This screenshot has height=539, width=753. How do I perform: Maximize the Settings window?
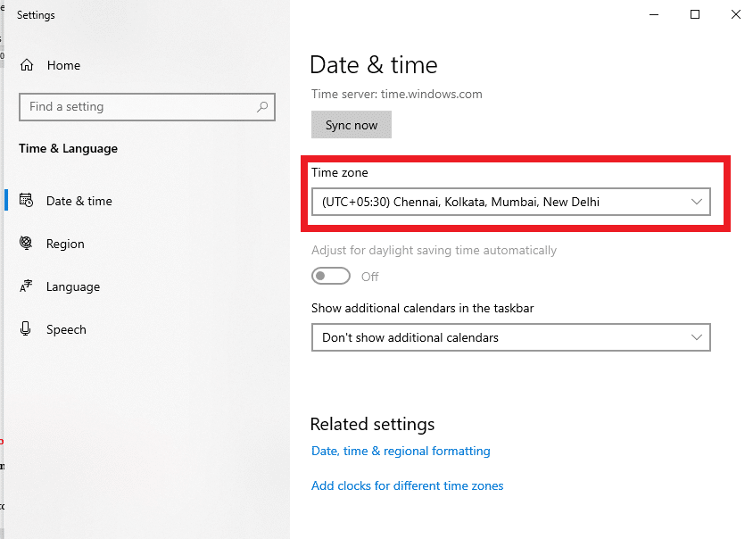695,14
